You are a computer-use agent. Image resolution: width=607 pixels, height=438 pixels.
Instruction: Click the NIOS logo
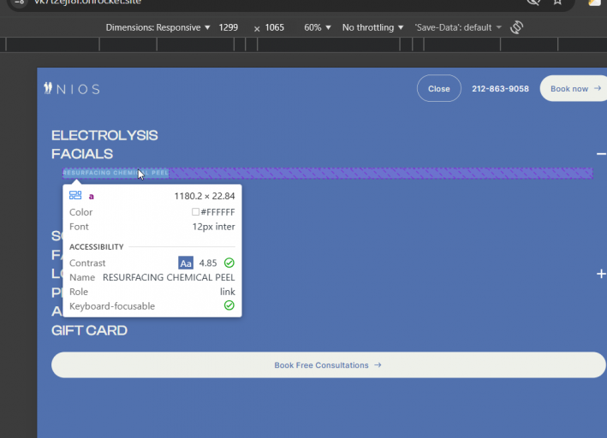click(x=72, y=89)
